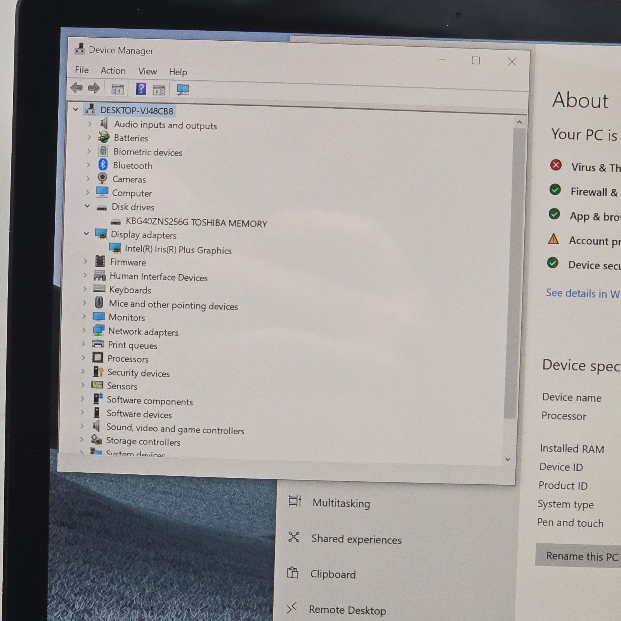The width and height of the screenshot is (621, 621).
Task: Select the Mice and pointing devices icon
Action: click(x=99, y=302)
